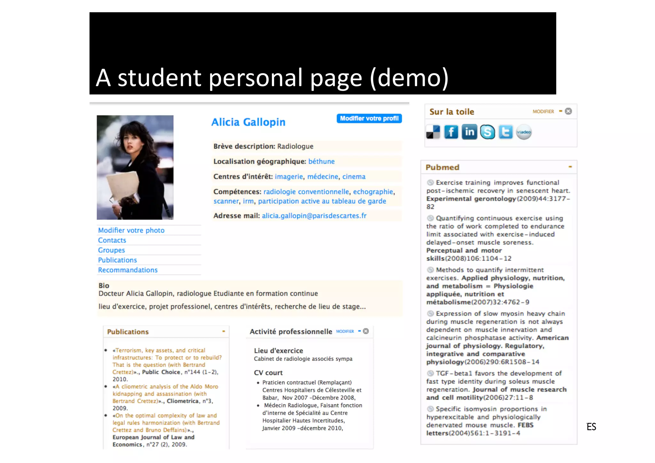The image size is (655, 463).
Task: Click the scanner skill link
Action: 226,201
